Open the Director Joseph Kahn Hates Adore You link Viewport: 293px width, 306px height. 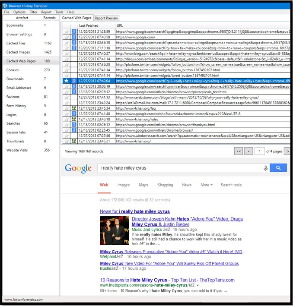[187, 221]
